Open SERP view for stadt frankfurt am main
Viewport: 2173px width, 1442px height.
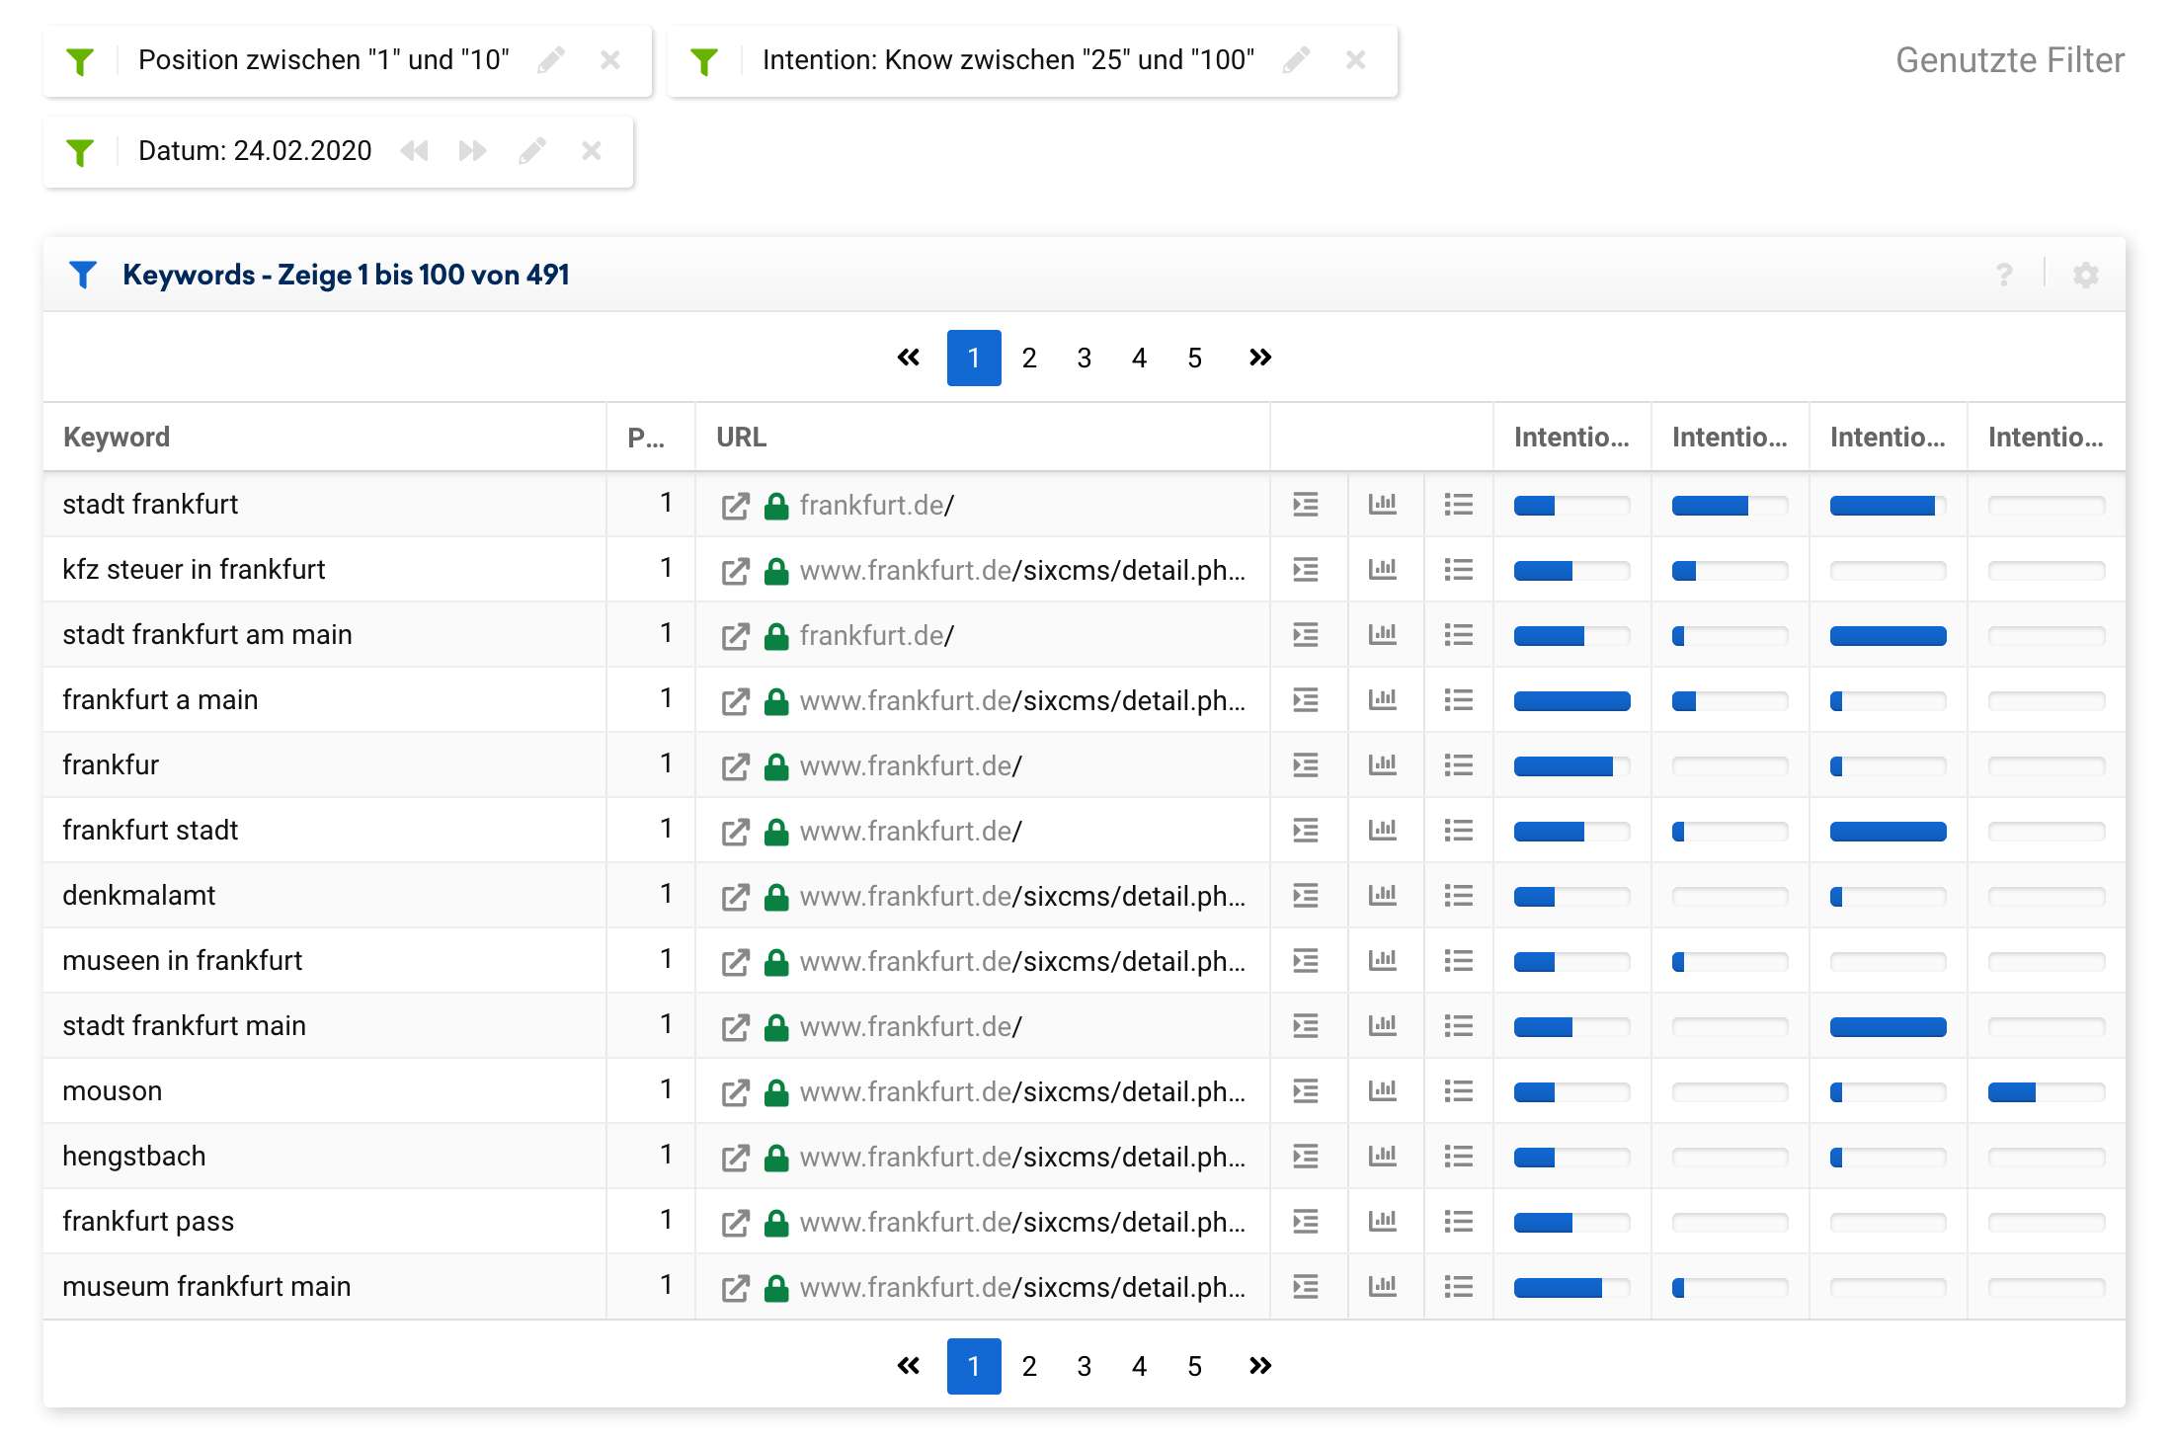[1306, 635]
